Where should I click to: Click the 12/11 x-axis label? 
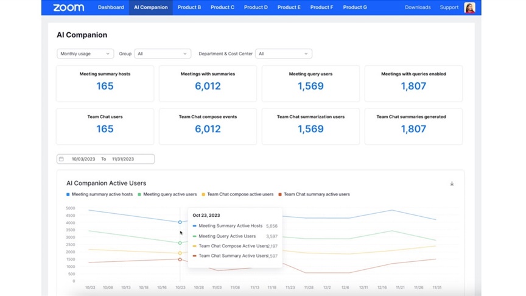[363, 287]
